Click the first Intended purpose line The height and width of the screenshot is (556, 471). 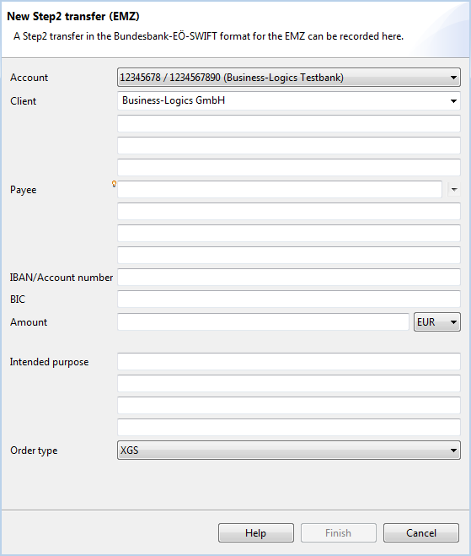coord(289,361)
